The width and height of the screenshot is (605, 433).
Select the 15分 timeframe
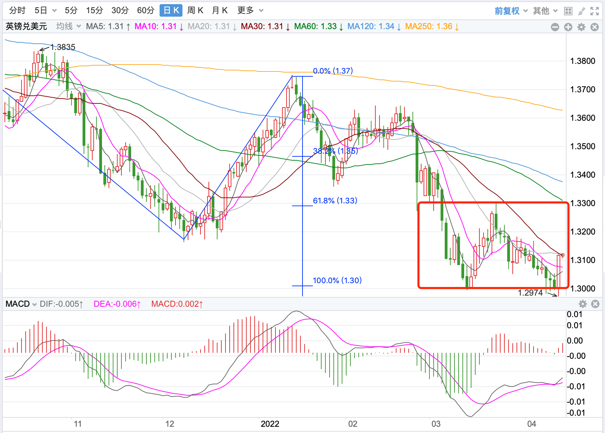pyautogui.click(x=94, y=10)
